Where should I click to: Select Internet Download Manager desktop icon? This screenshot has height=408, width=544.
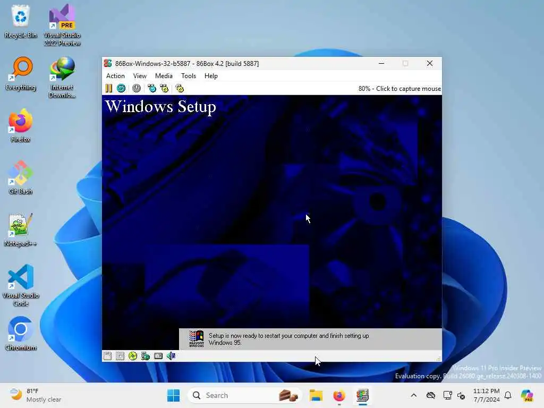(x=62, y=78)
